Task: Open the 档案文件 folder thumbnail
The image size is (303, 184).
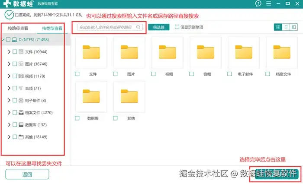Action: [x=281, y=52]
